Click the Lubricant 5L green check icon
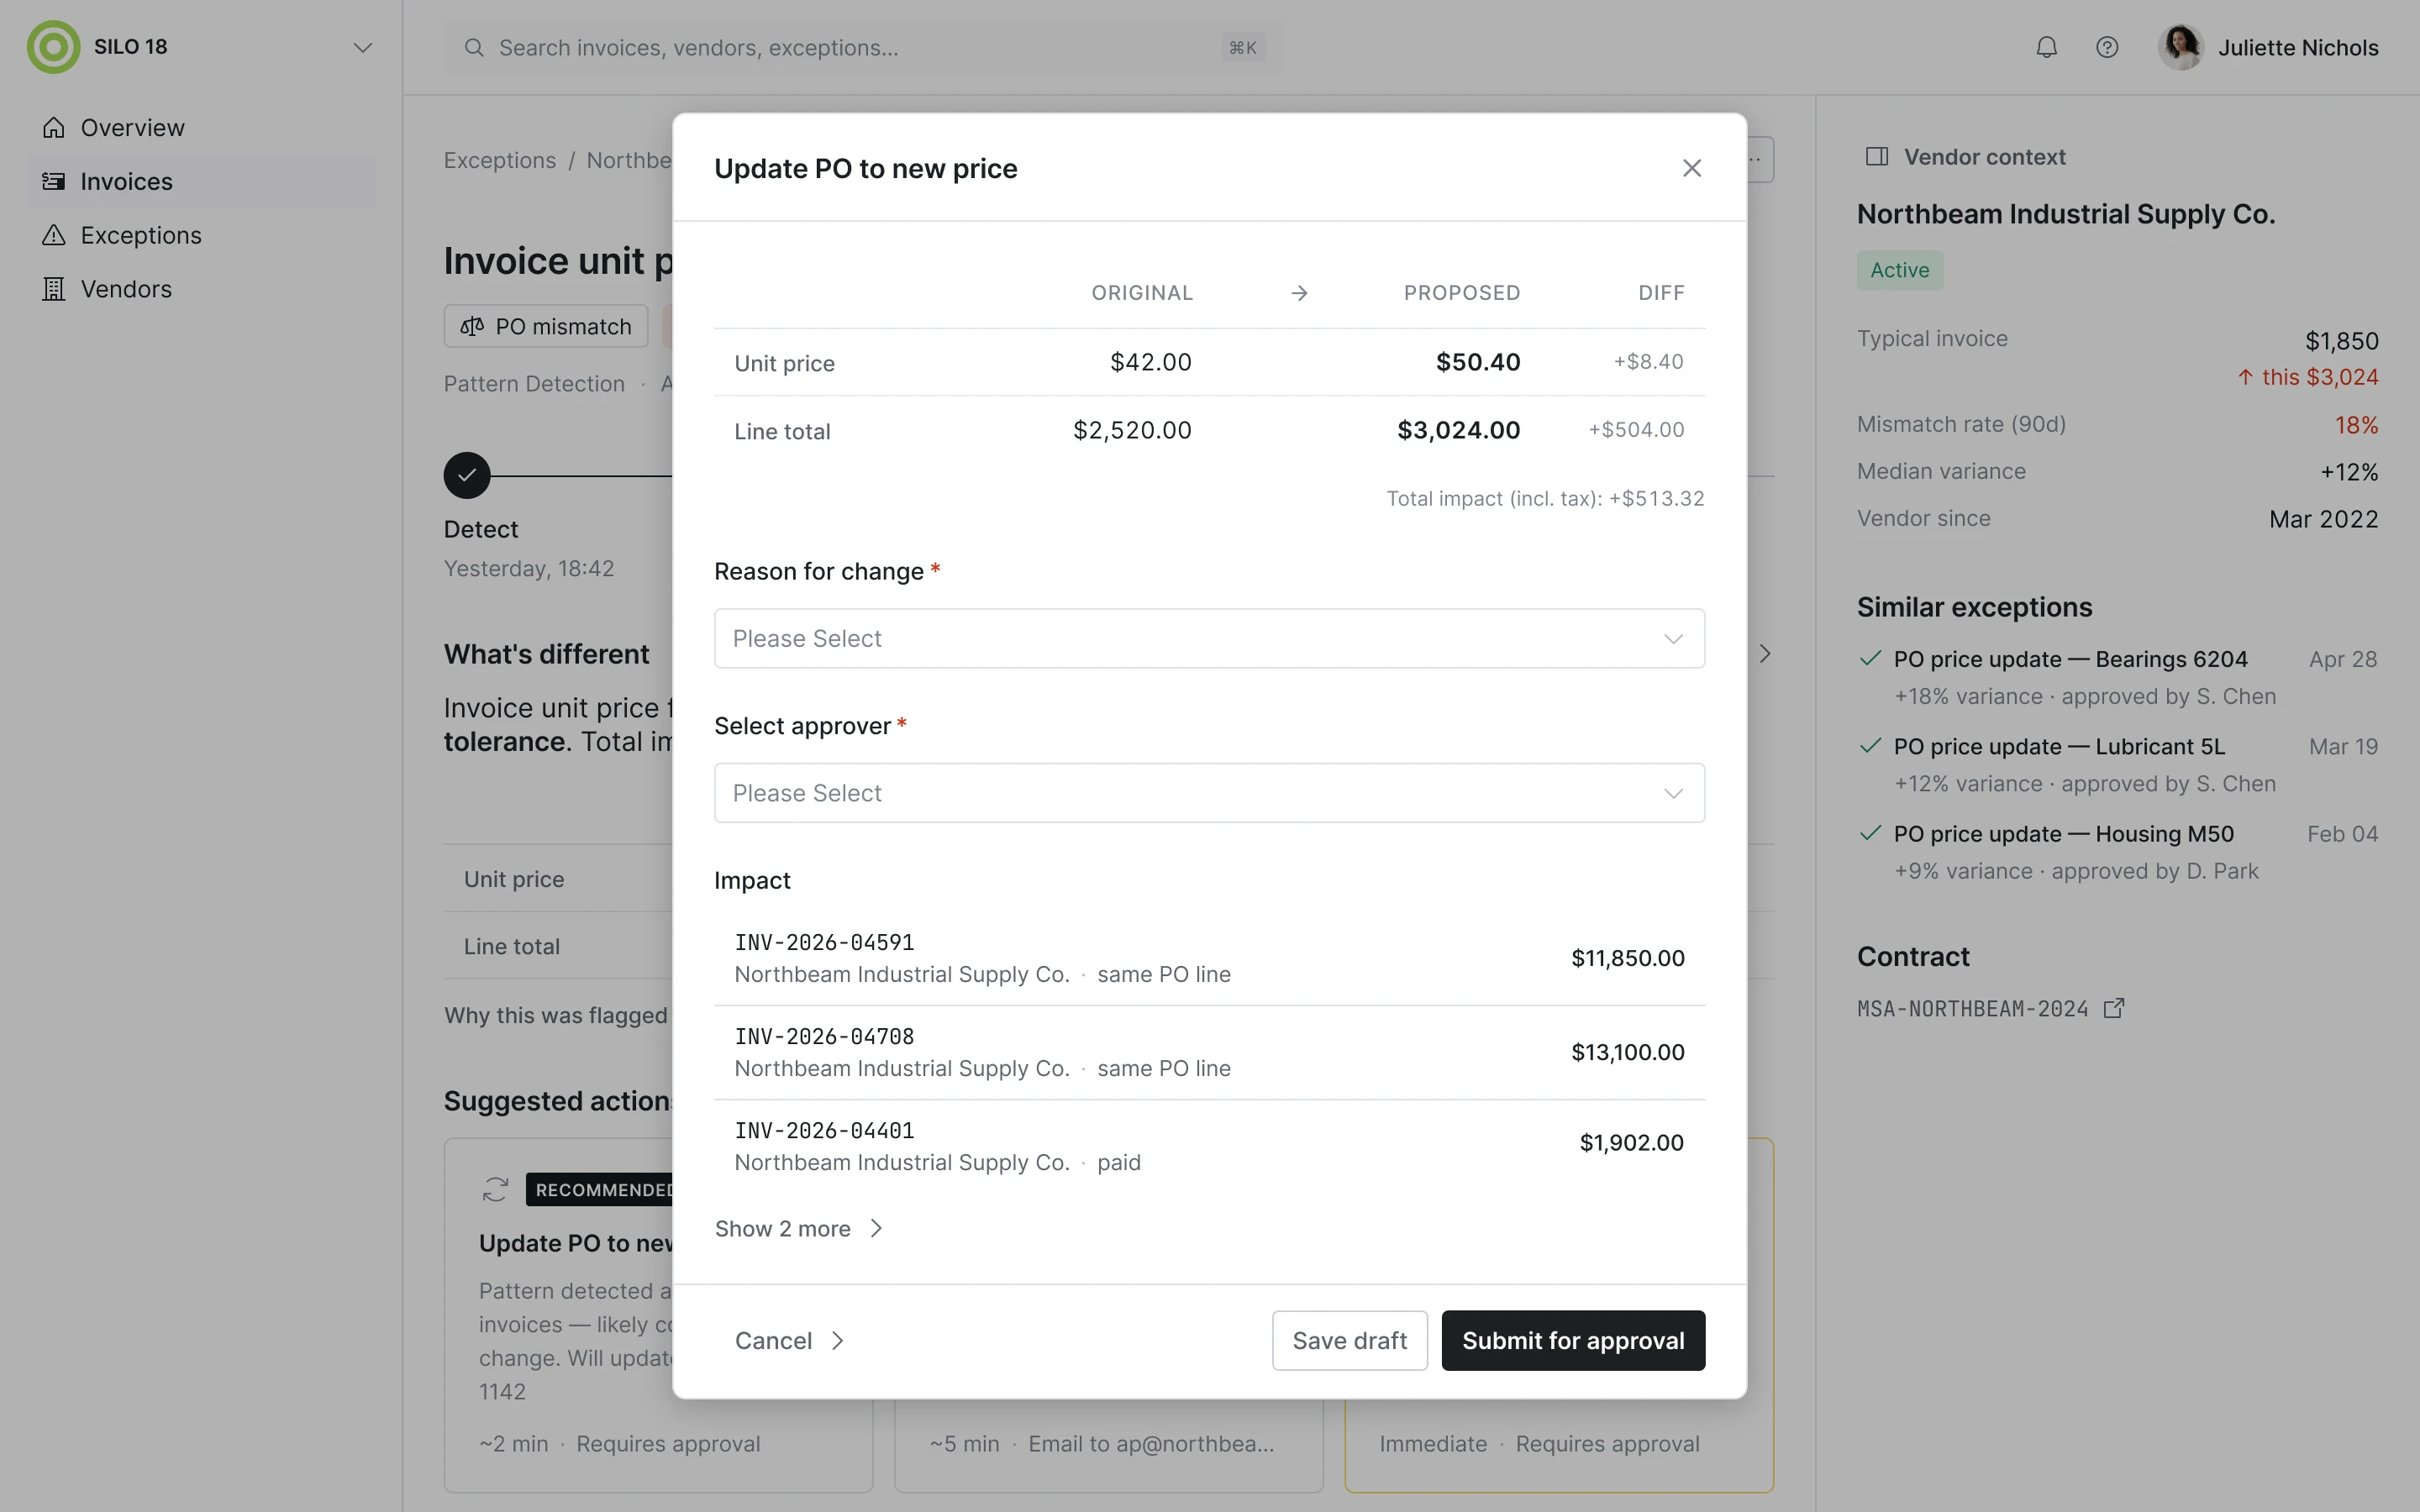The width and height of the screenshot is (2420, 1512). (1870, 746)
